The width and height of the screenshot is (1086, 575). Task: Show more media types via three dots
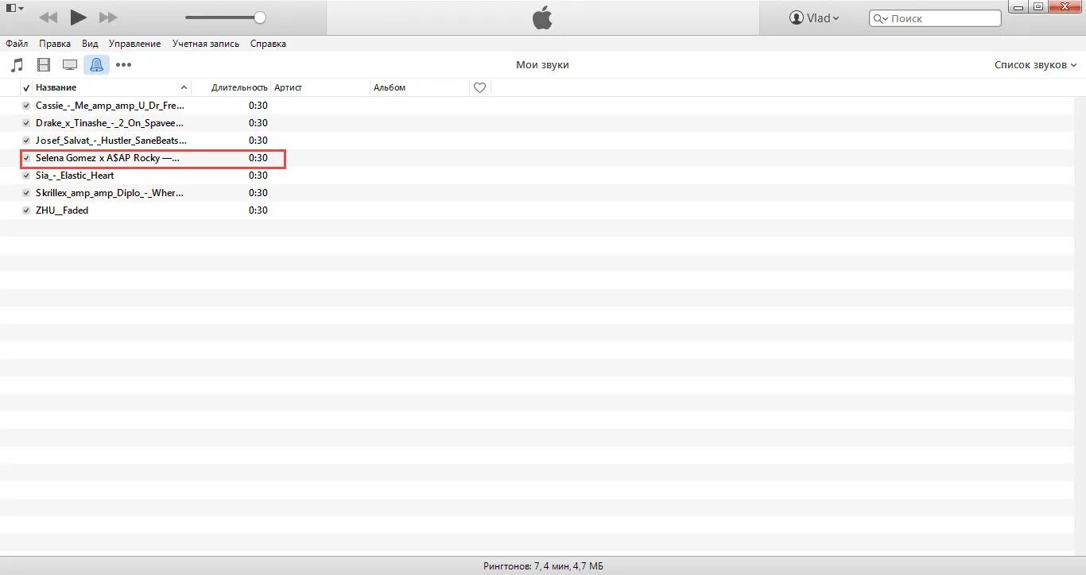(123, 65)
